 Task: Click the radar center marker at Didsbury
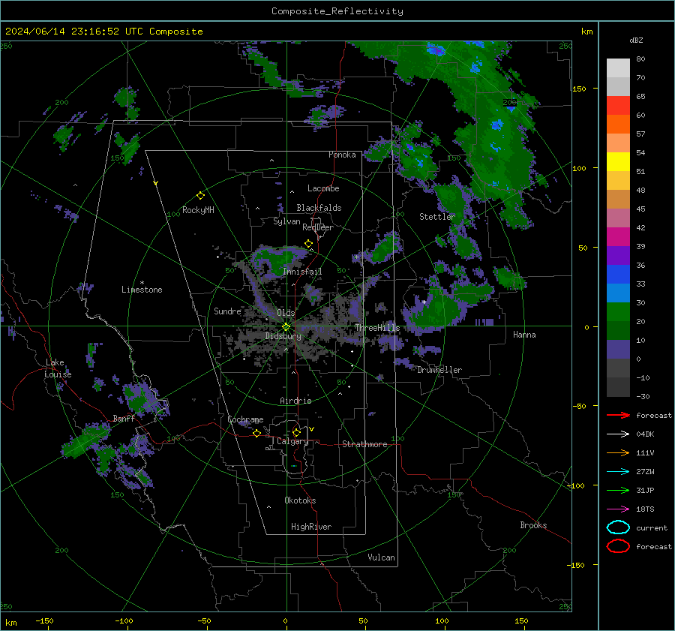coord(286,327)
